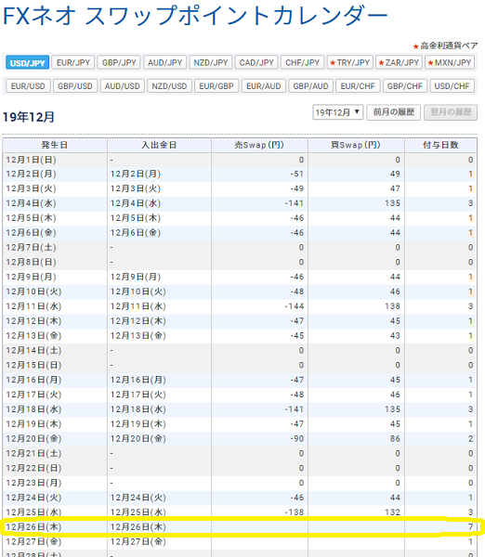
Task: Switch to the EUR/USD pair
Action: pyautogui.click(x=28, y=86)
